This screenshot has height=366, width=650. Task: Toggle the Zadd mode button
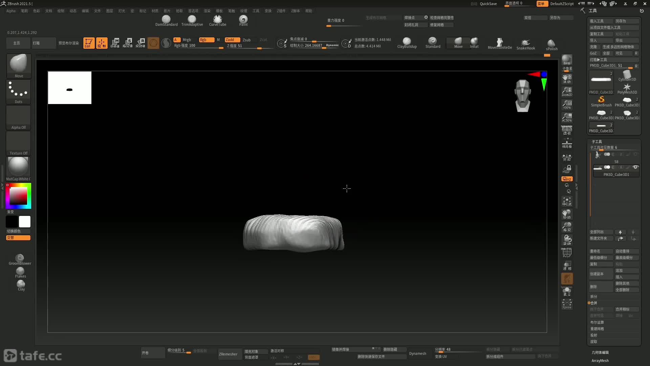[232, 40]
